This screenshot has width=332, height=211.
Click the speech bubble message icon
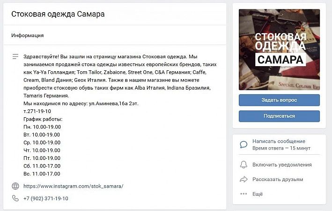tap(243, 144)
